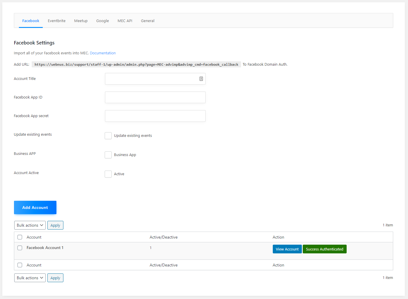
Task: Click the Account column header at top
Action: point(34,237)
